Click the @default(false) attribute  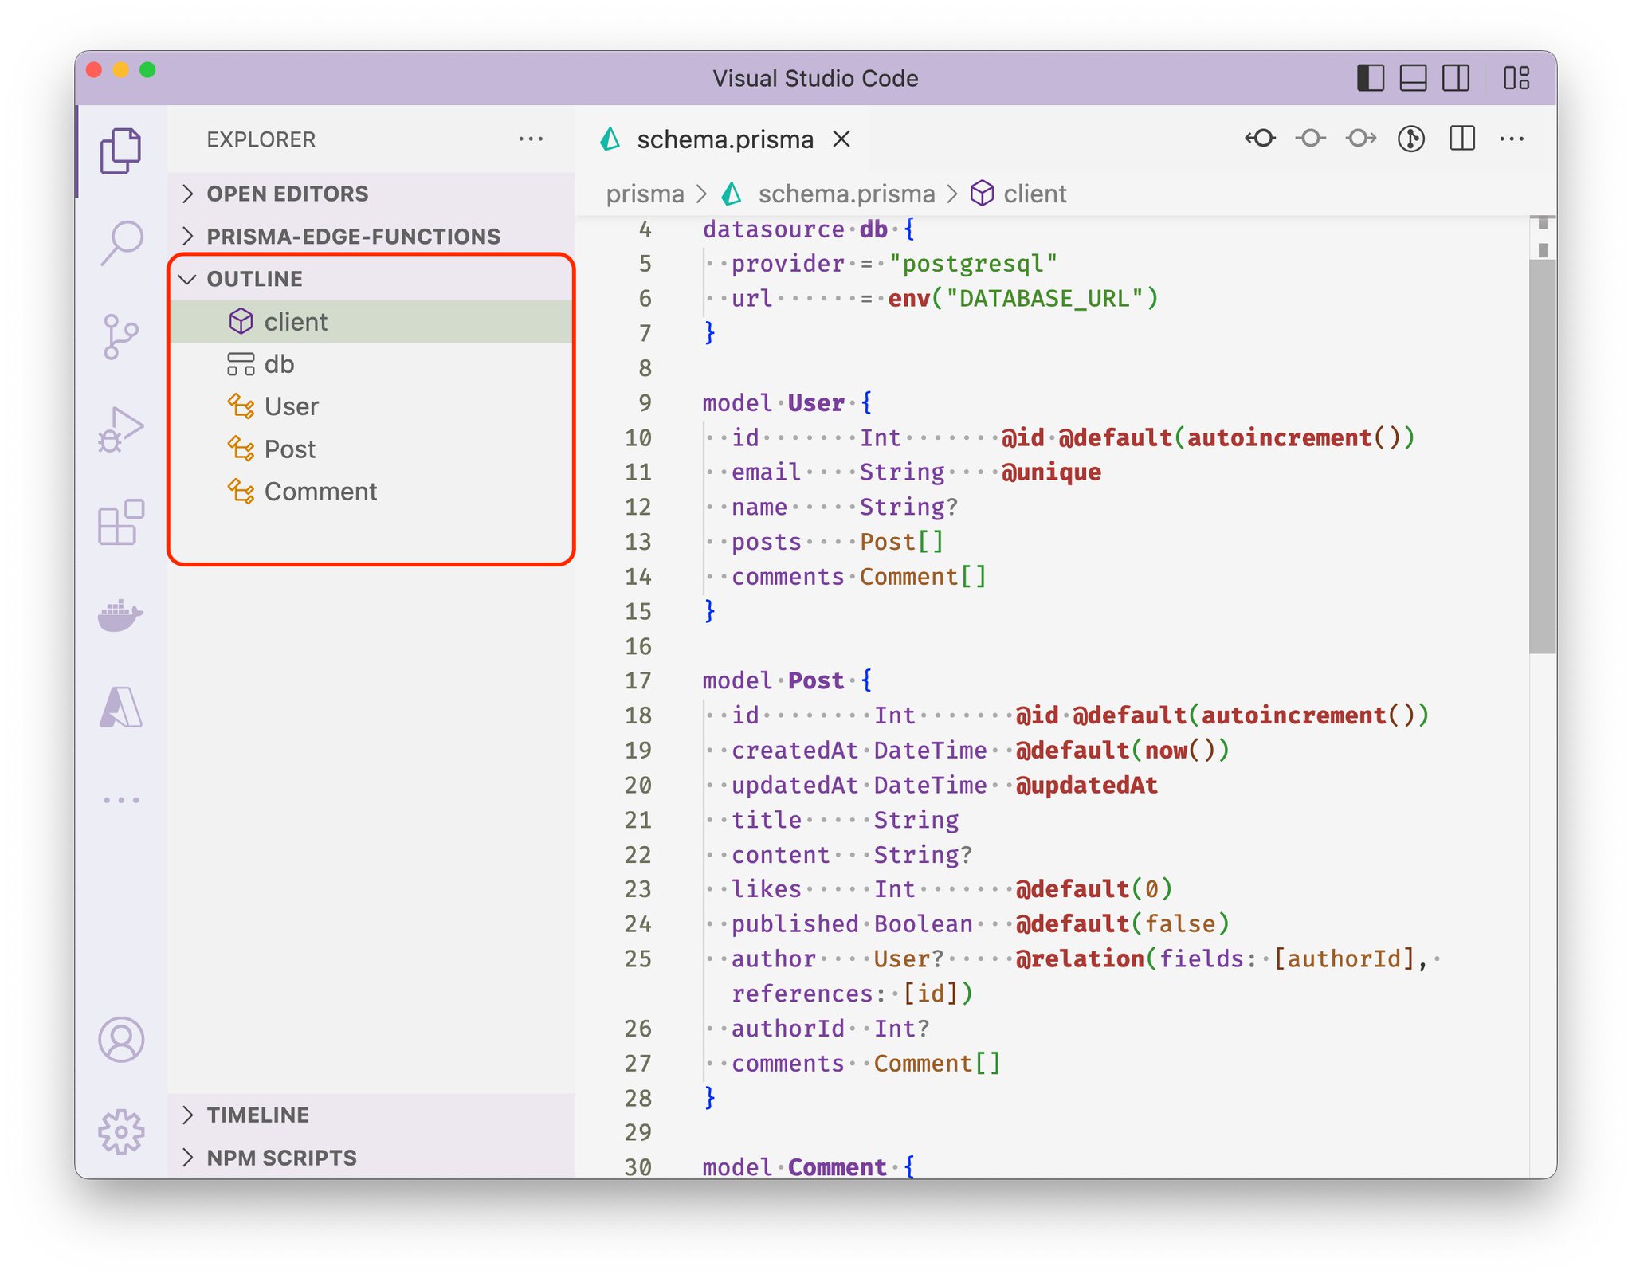[1122, 924]
